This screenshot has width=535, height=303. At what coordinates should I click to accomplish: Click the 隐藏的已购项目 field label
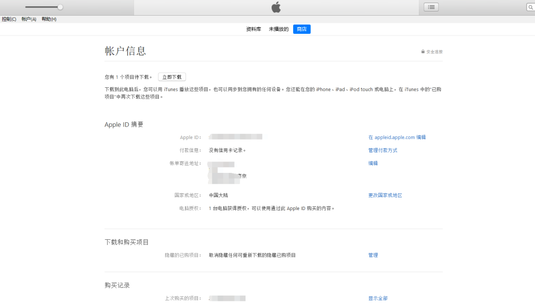click(183, 255)
